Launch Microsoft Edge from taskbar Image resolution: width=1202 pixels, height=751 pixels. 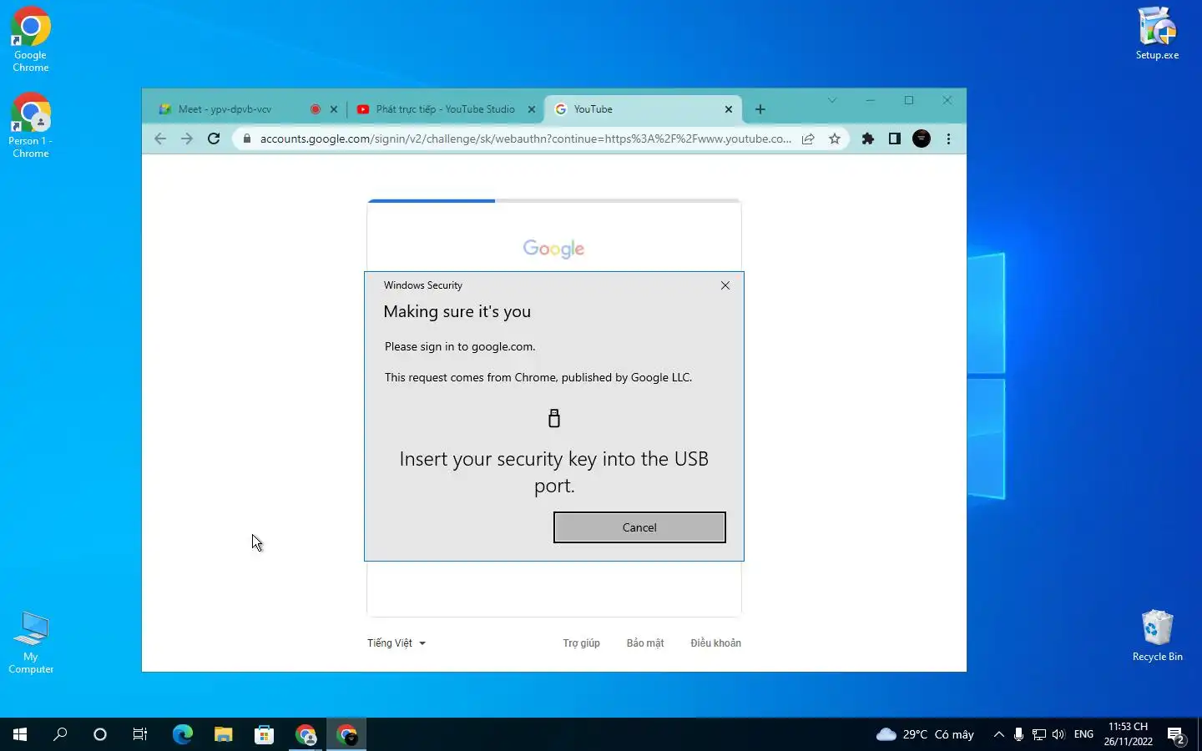click(182, 734)
